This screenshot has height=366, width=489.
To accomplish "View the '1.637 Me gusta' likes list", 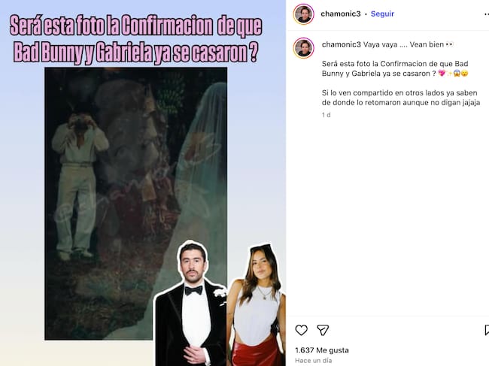I will [x=322, y=350].
